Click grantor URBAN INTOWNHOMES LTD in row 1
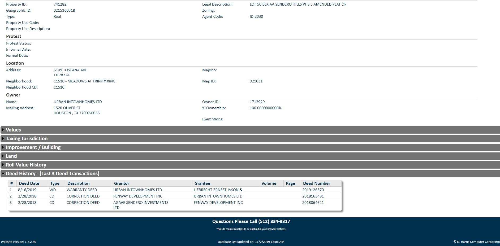This screenshot has height=246, width=500. [137, 190]
